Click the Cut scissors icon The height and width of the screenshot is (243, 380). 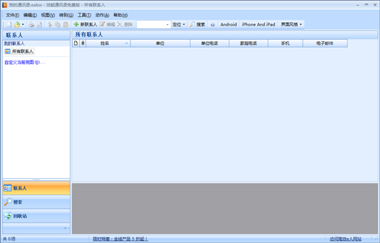tap(49, 25)
